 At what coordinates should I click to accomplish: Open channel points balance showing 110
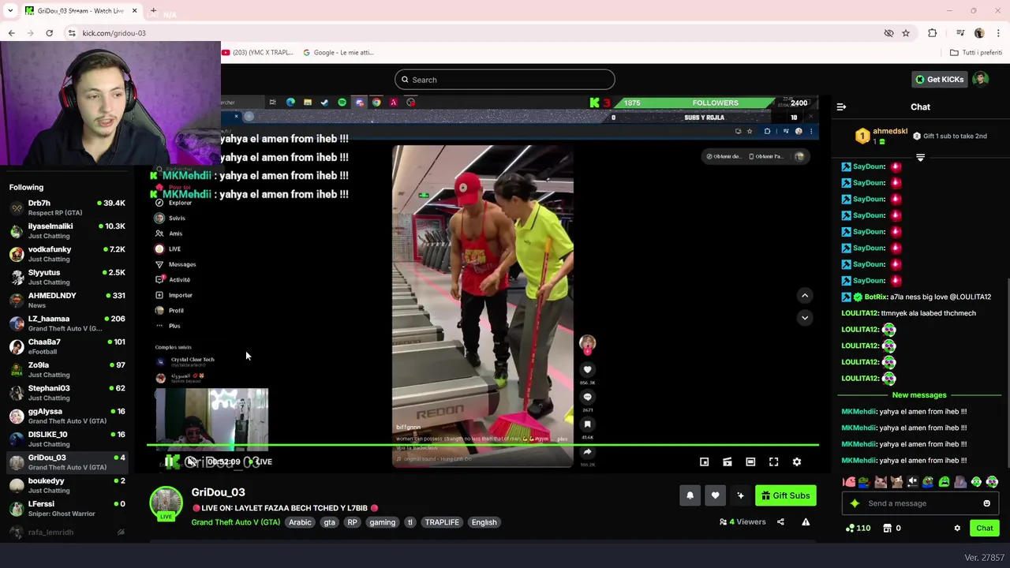click(858, 529)
